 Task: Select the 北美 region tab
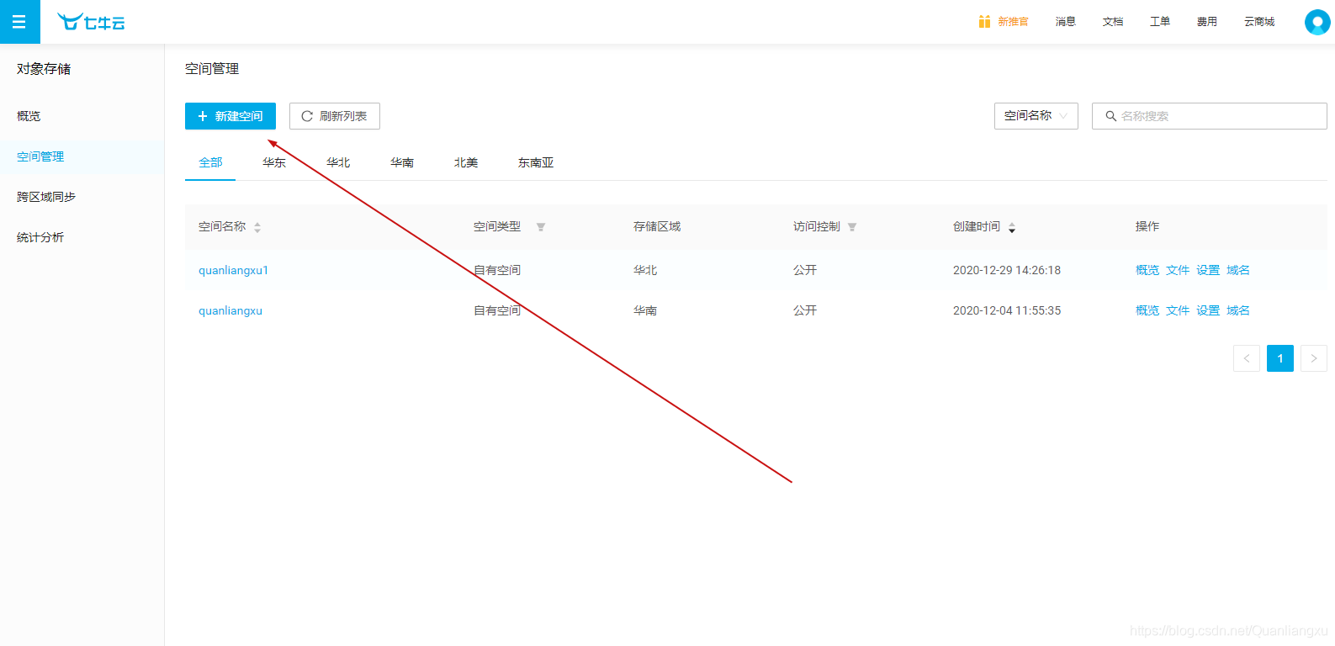tap(466, 162)
